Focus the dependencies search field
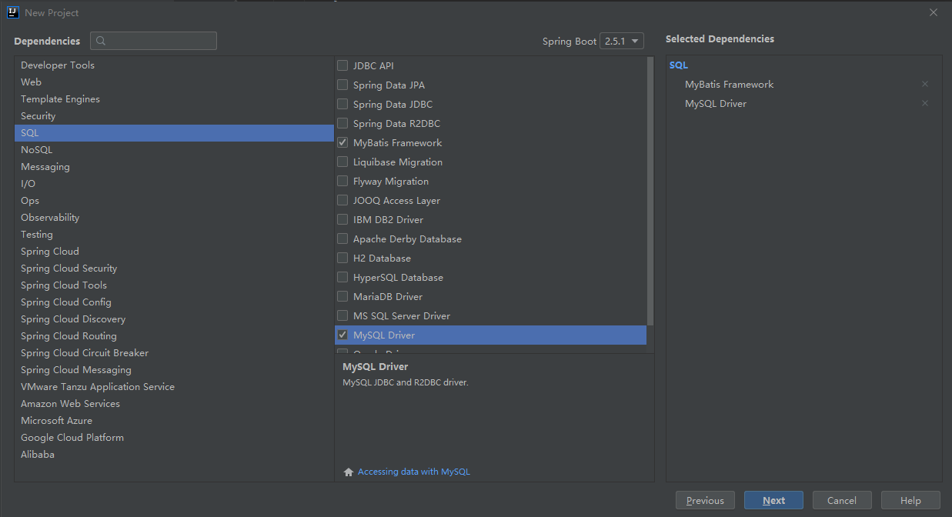The height and width of the screenshot is (517, 952). pyautogui.click(x=153, y=41)
